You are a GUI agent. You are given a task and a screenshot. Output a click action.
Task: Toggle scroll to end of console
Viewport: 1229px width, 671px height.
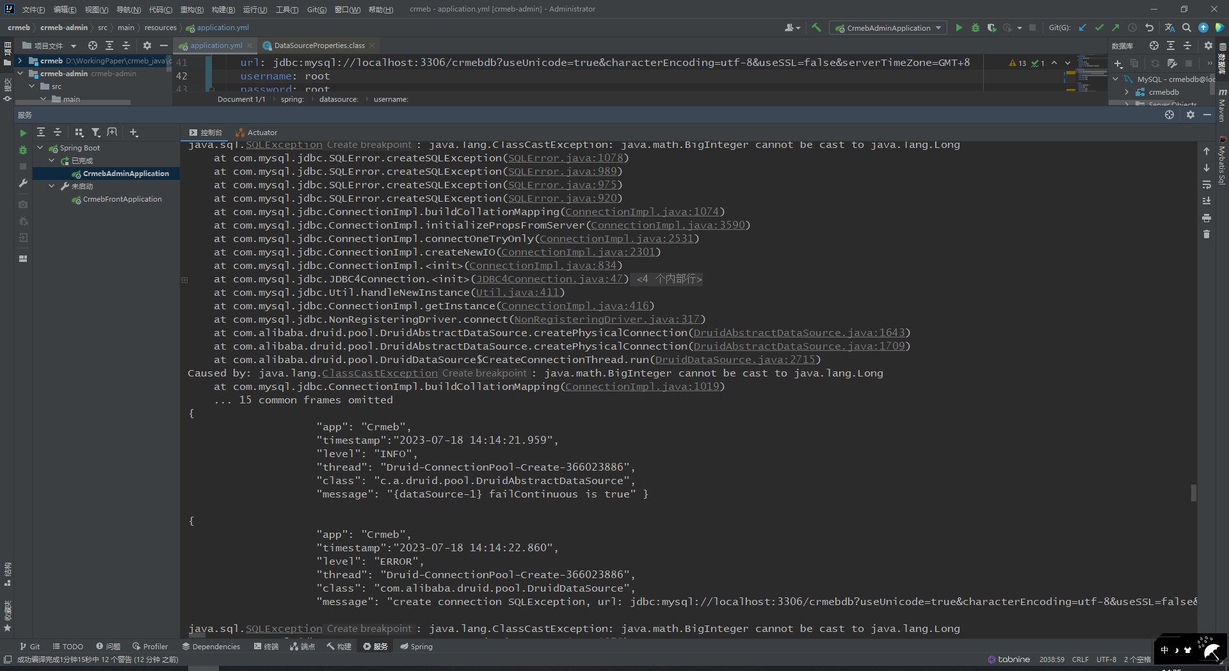tap(1207, 201)
